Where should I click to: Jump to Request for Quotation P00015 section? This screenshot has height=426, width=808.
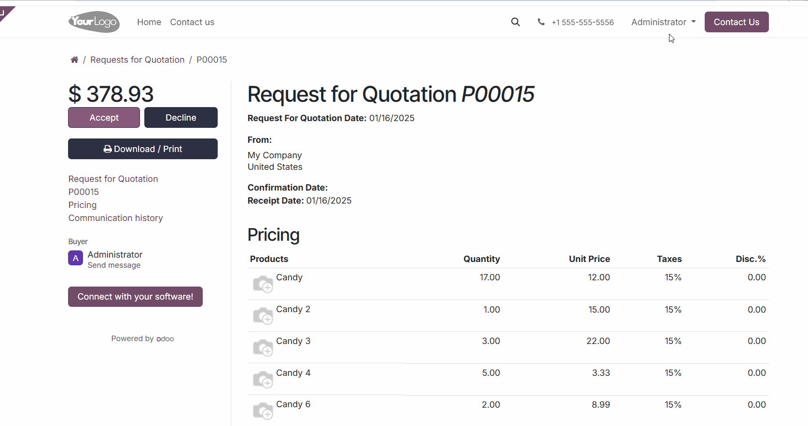point(113,185)
